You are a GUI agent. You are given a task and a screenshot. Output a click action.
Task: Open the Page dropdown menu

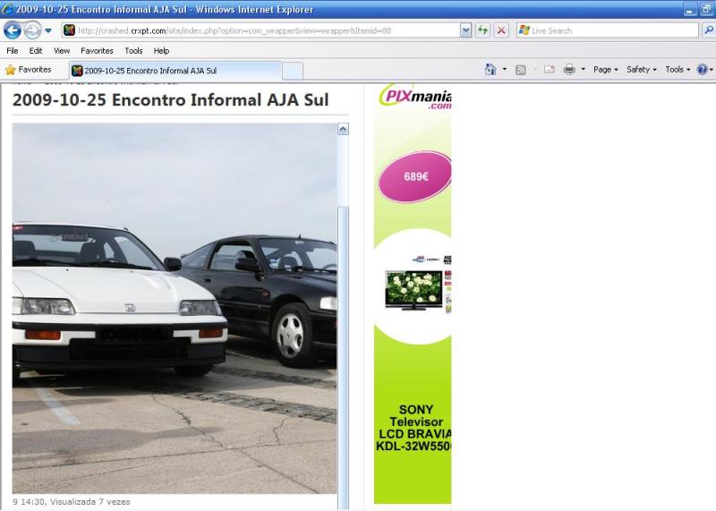point(606,70)
